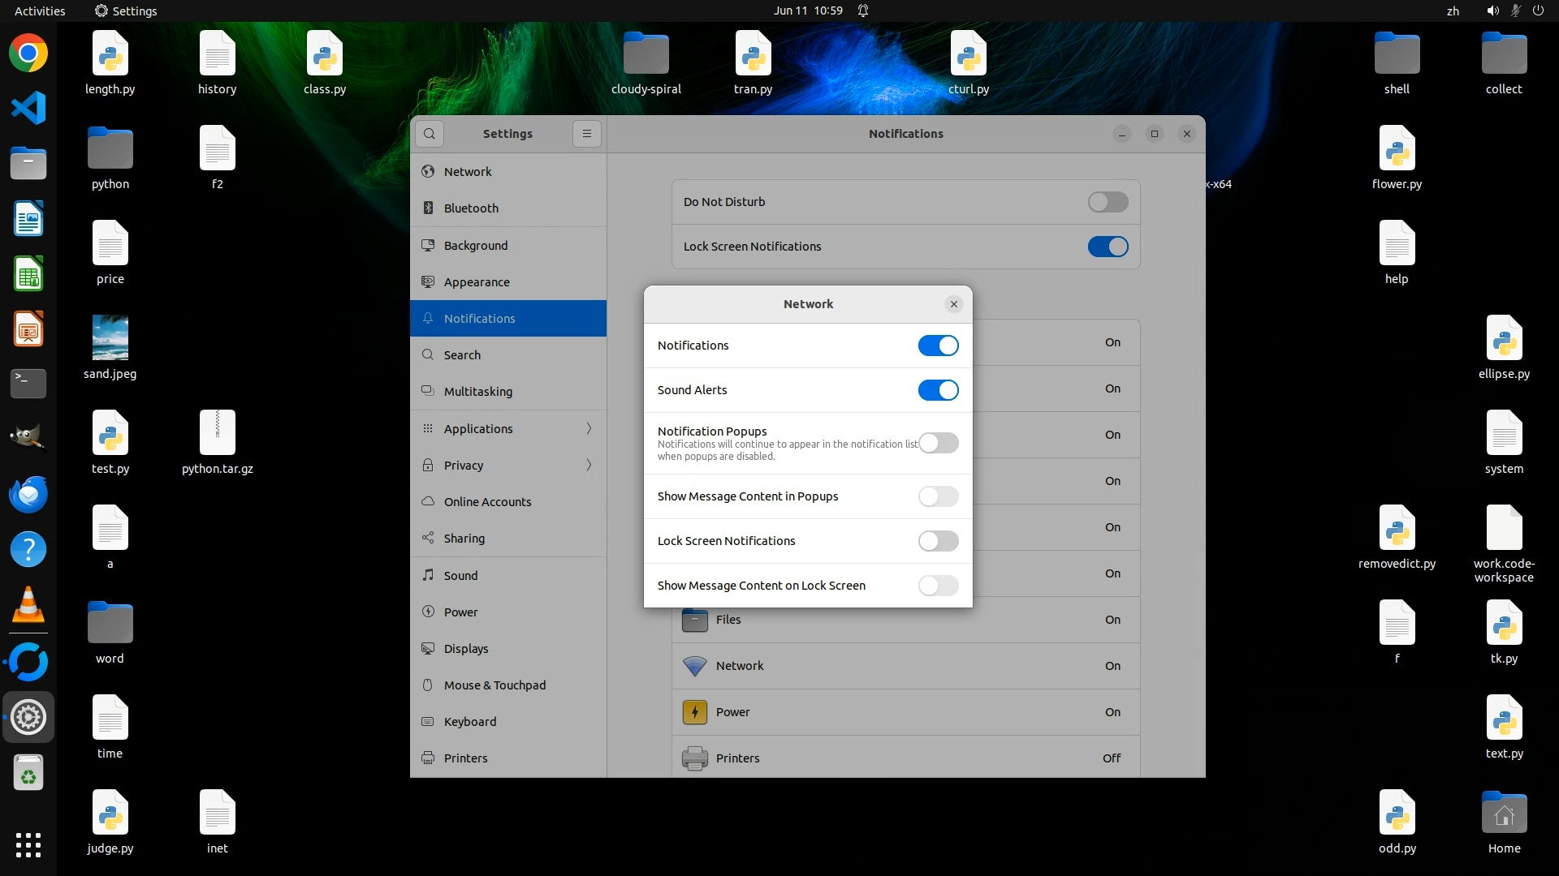1559x876 pixels.
Task: Click the search icon in Settings header
Action: [x=430, y=134]
